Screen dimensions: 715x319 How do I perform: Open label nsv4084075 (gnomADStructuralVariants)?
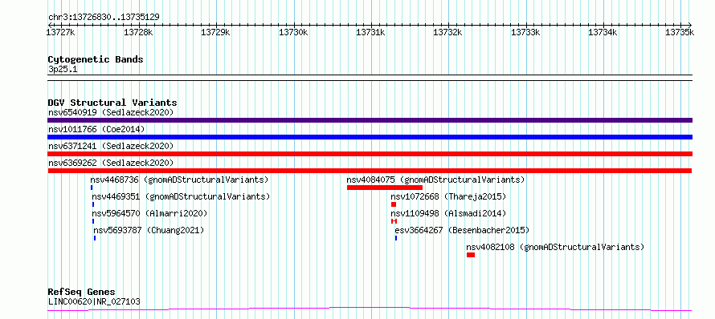[435, 180]
